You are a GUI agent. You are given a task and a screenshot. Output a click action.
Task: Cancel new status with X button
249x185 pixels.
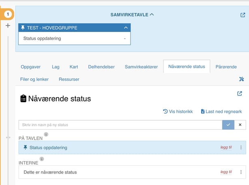pyautogui.click(x=240, y=125)
